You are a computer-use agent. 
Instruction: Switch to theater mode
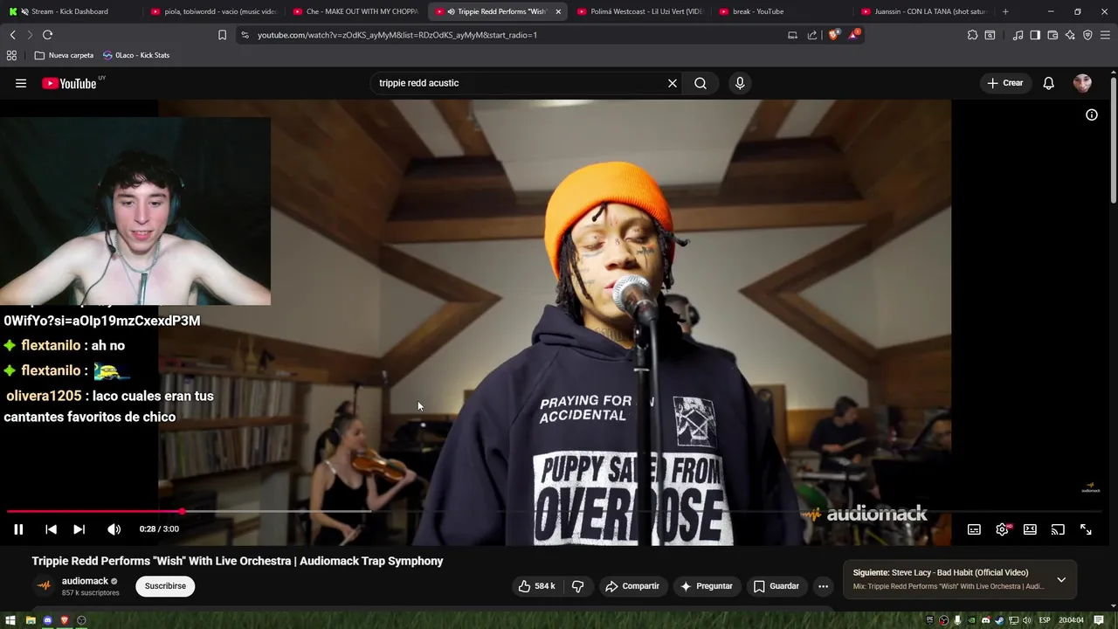(x=1030, y=529)
